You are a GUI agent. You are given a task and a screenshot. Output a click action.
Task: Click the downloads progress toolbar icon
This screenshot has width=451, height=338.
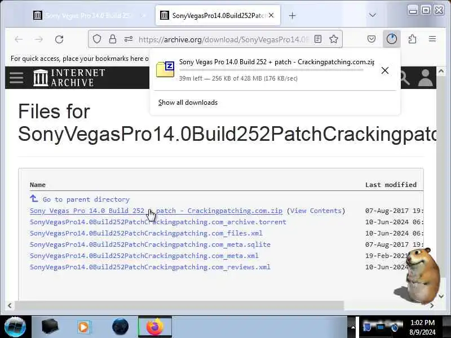click(x=391, y=39)
